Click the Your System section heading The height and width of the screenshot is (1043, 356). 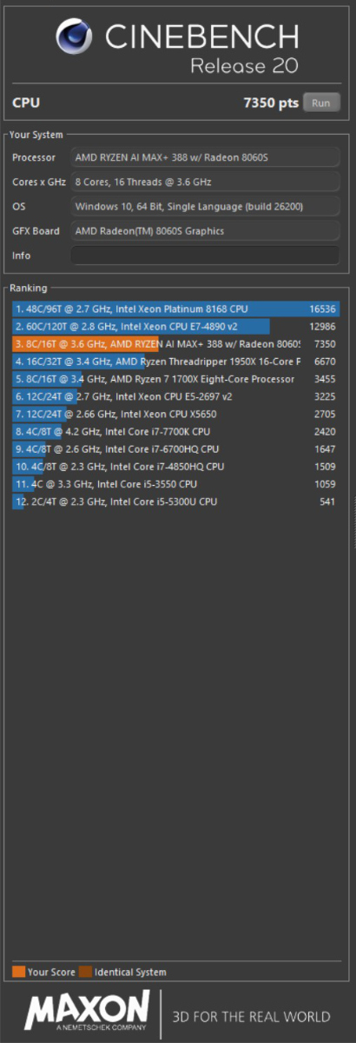(x=36, y=135)
